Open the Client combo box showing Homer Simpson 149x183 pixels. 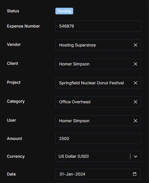point(98,64)
